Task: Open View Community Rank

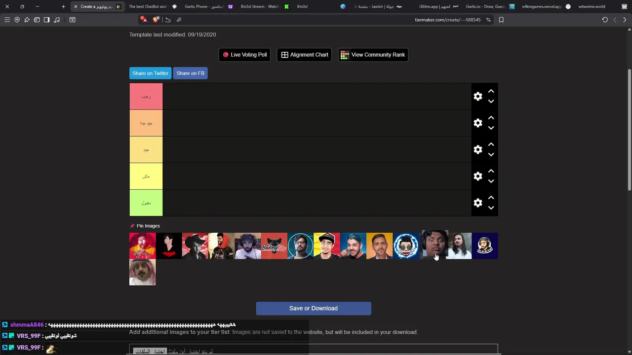Action: (373, 55)
